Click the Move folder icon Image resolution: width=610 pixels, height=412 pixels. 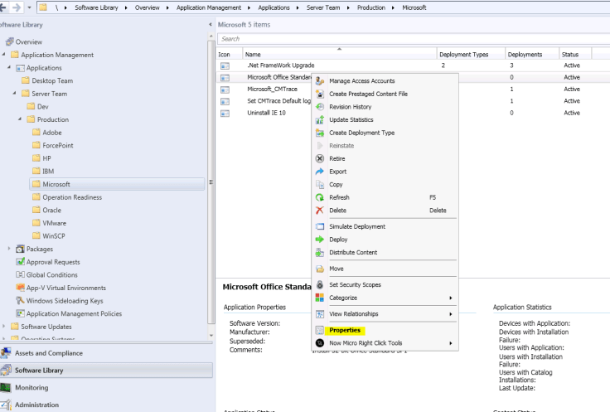coord(320,269)
